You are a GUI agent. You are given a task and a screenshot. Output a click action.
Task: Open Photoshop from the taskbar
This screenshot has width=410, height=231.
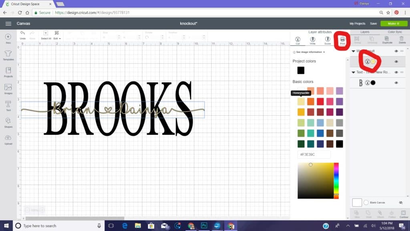[x=204, y=225]
